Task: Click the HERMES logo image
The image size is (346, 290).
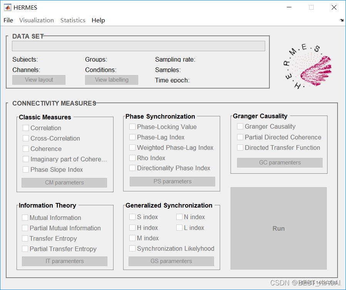Action: pos(307,66)
